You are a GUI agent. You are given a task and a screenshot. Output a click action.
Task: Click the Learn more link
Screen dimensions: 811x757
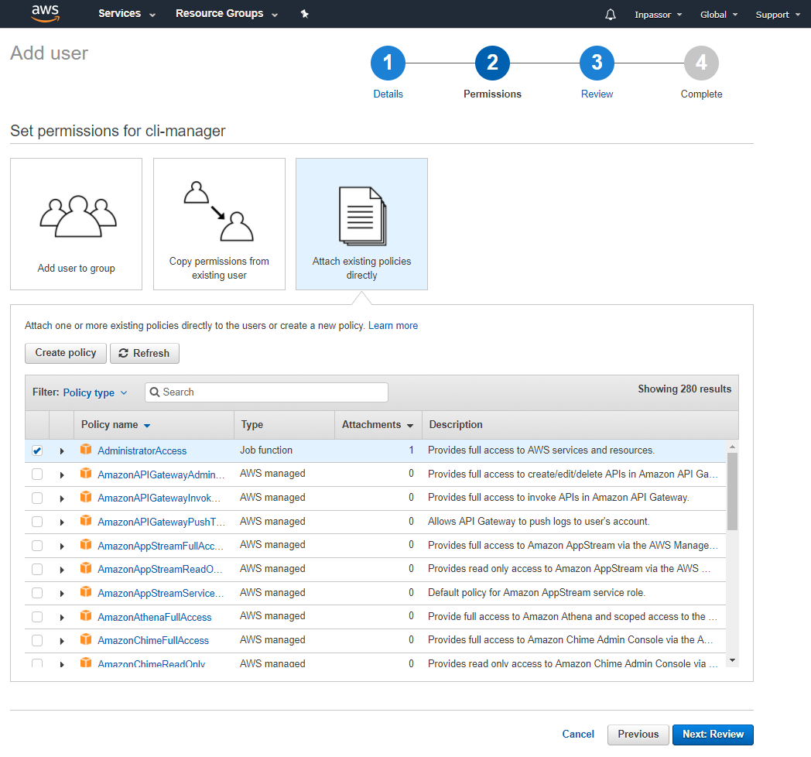coord(393,325)
